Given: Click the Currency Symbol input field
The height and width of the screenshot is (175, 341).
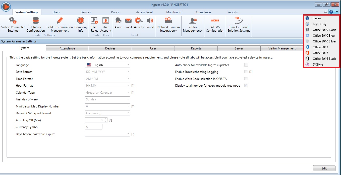Looking at the screenshot, I should (x=94, y=127).
